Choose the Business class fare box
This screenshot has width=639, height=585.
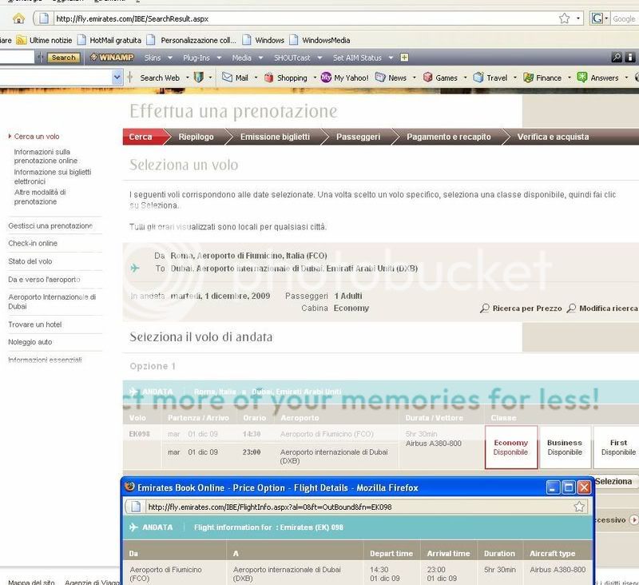tap(565, 447)
